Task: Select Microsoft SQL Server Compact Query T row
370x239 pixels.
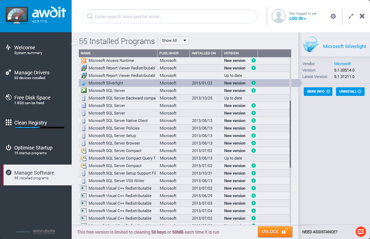Action: [x=184, y=158]
